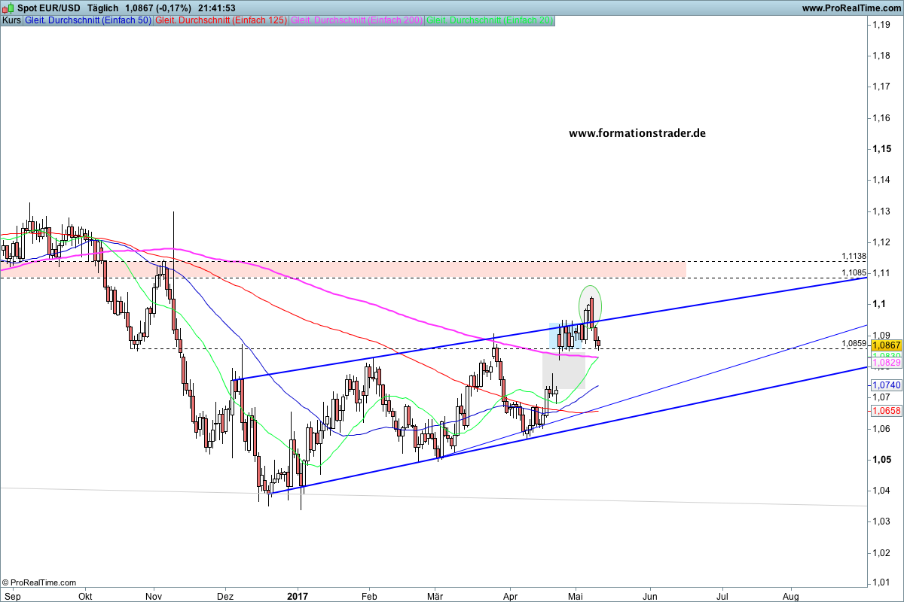Select the blue Einfach 50 moving average label
This screenshot has height=602, width=904.
click(x=87, y=20)
